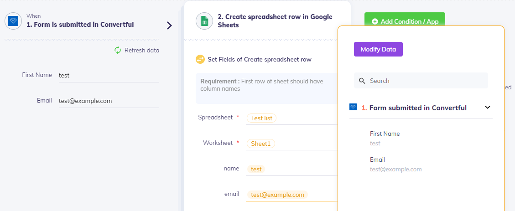515x211 pixels.
Task: Click the orange Set Fields swap icon
Action: (x=200, y=59)
